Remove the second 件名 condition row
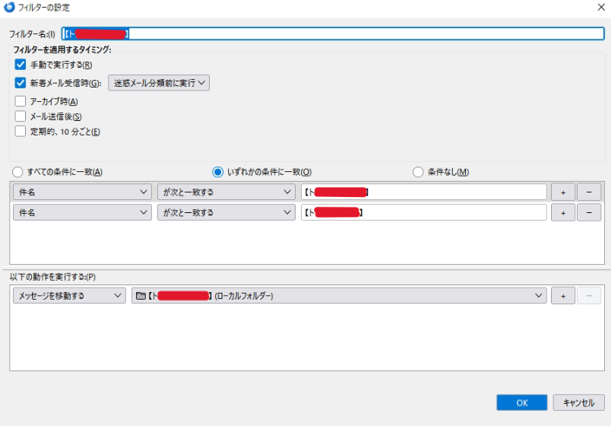 pyautogui.click(x=589, y=213)
